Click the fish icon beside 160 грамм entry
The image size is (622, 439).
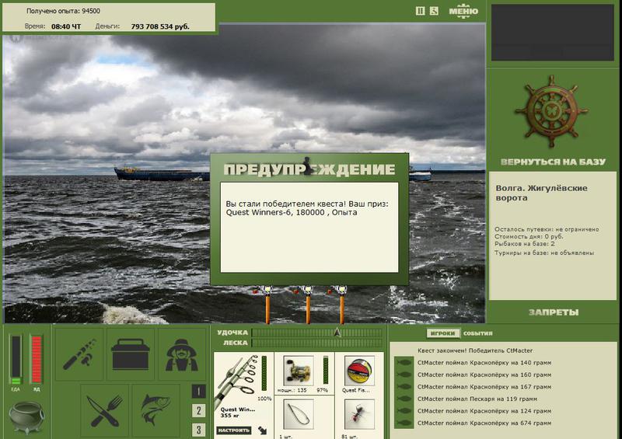point(404,375)
